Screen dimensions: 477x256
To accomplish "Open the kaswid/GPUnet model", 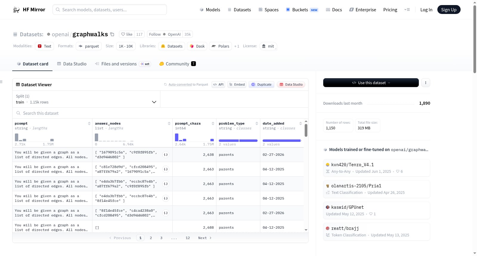I will point(377,211).
